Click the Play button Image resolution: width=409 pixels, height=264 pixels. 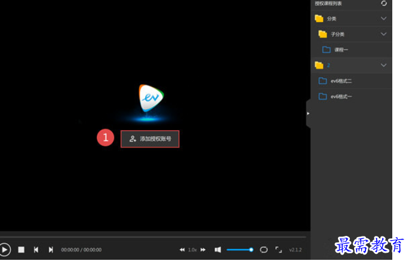coord(4,250)
